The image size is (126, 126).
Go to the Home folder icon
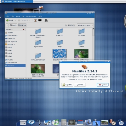pos(35,20)
